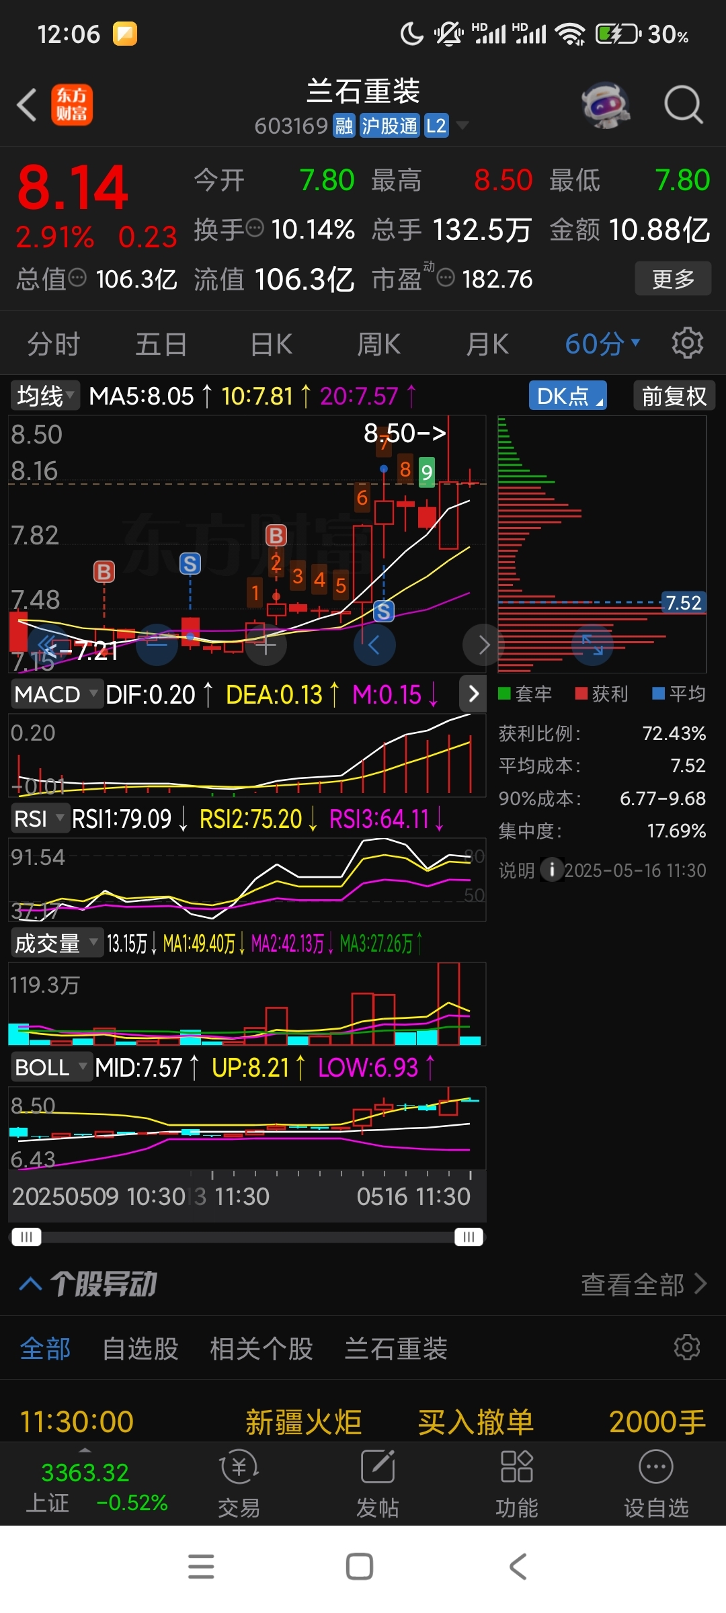This screenshot has height=1613, width=726.
Task: Tap 查看全部 link
Action: tap(643, 1284)
